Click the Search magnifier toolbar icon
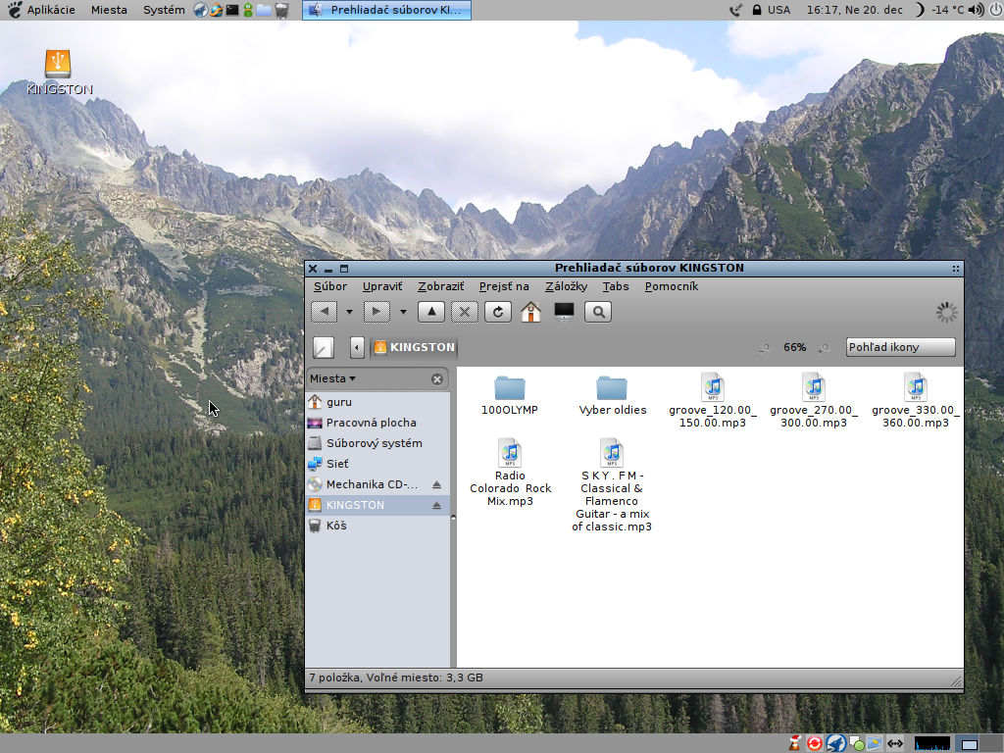The width and height of the screenshot is (1004, 753). pos(598,312)
